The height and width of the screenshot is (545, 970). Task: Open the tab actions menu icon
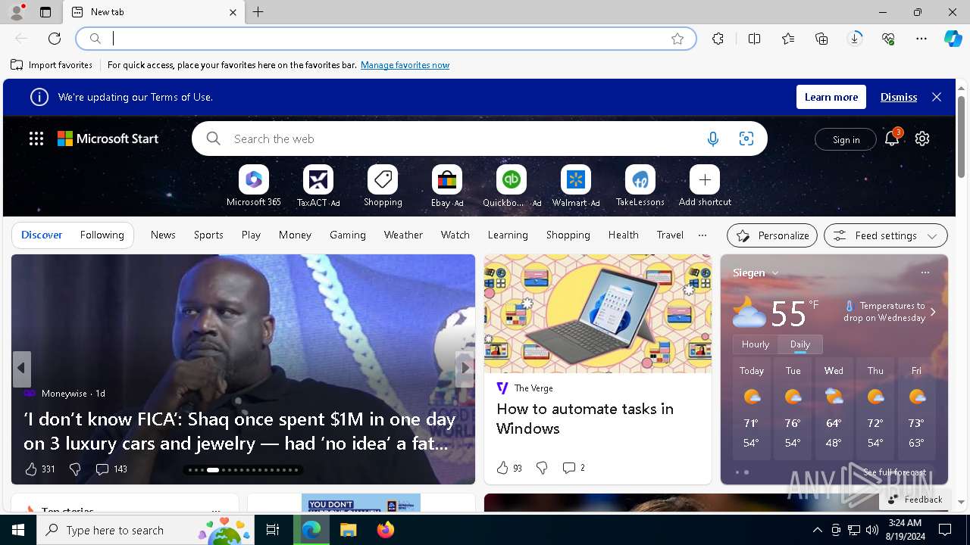pyautogui.click(x=45, y=12)
